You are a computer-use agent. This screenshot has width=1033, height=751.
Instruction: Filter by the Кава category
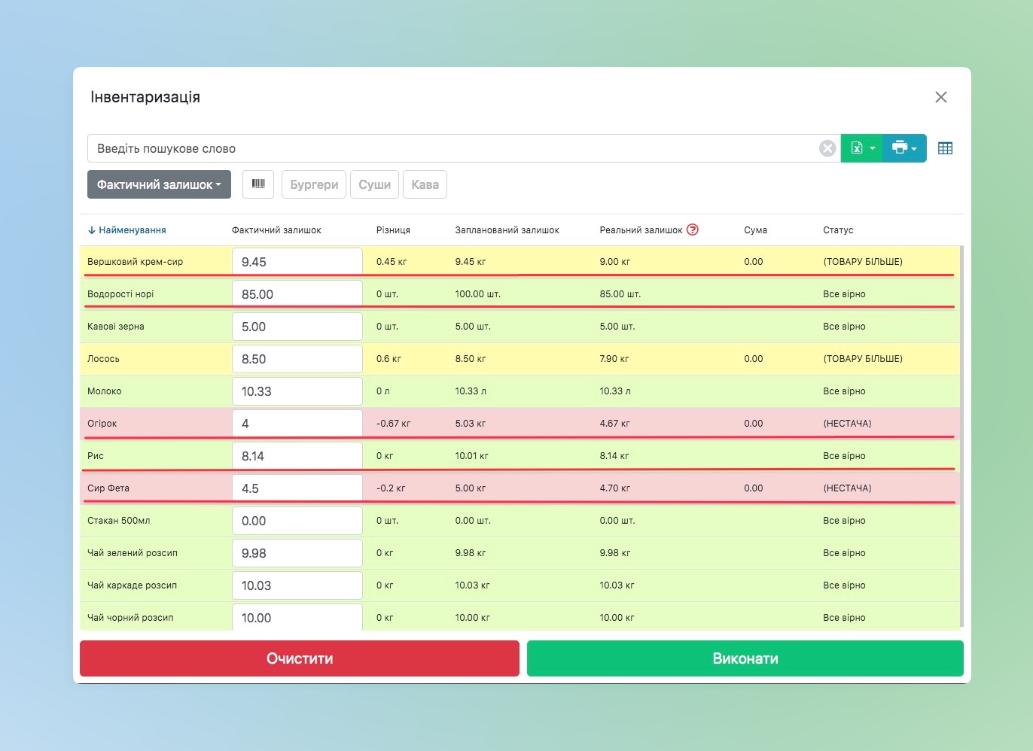425,184
